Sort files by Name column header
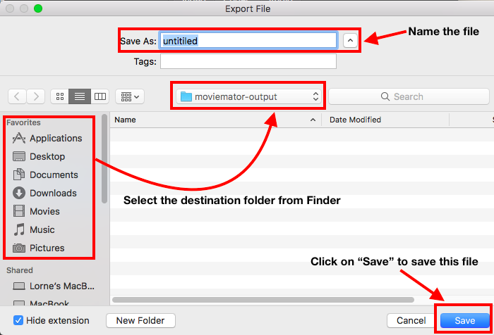Image resolution: width=494 pixels, height=335 pixels. pos(215,120)
